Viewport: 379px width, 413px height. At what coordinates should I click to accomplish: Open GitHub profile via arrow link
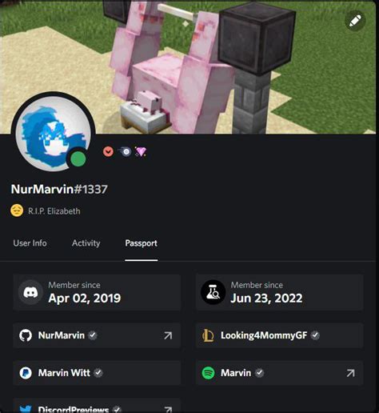168,335
